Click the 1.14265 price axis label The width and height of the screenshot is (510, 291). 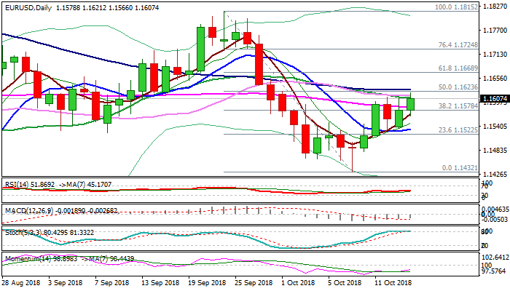494,174
